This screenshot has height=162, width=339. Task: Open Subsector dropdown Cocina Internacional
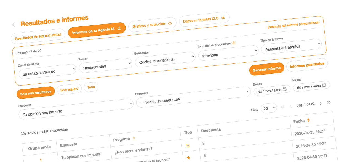pyautogui.click(x=165, y=59)
